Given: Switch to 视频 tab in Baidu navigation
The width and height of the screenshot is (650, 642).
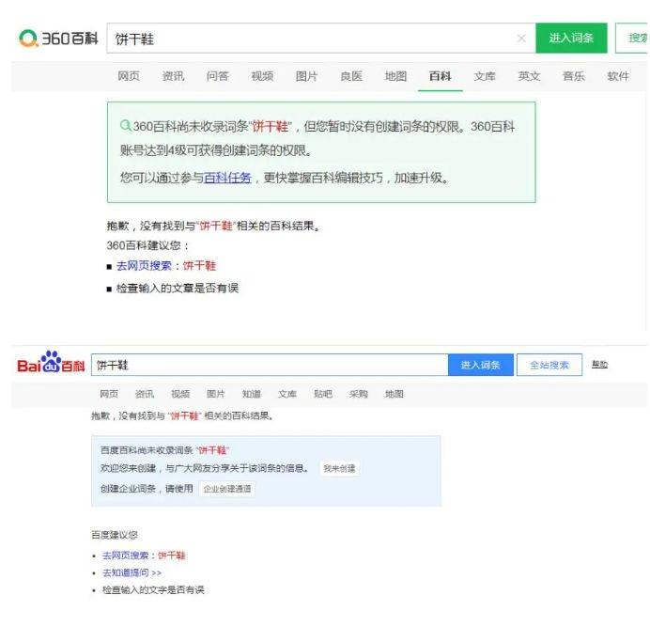Looking at the screenshot, I should 180,394.
